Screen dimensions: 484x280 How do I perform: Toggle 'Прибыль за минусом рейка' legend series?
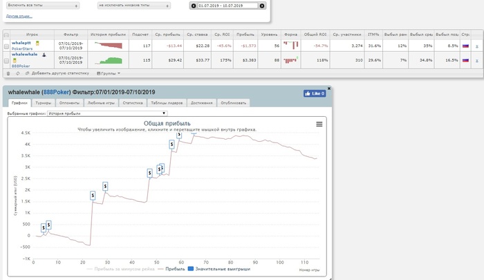point(121,269)
